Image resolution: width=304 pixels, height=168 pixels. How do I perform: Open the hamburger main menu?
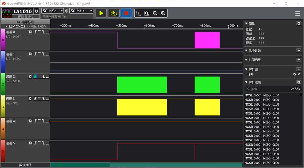point(298,13)
